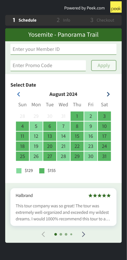This screenshot has width=127, height=260.
Task: Jump to third review pagination dot
Action: coord(66,234)
